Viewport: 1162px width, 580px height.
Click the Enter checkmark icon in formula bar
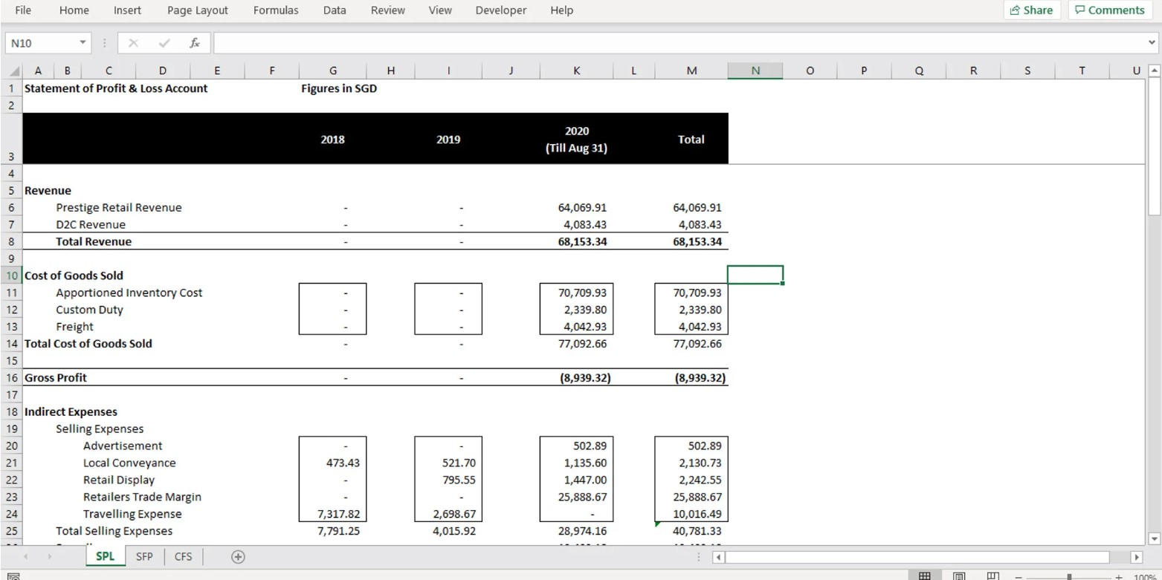[x=164, y=43]
